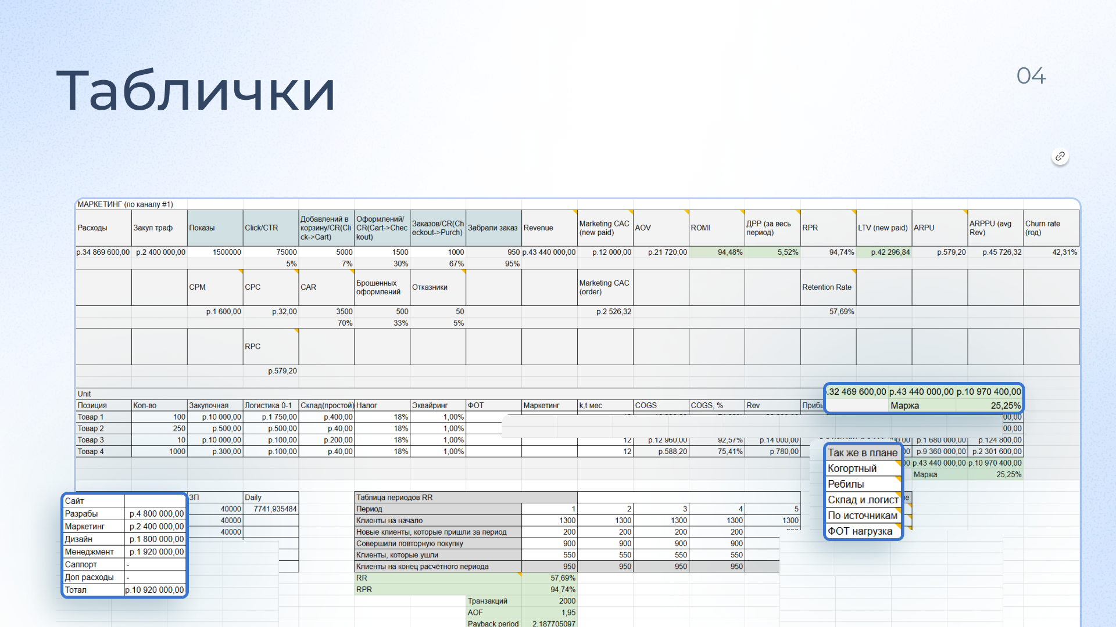
Task: Click the "Разрабы" row in cost table
Action: (124, 514)
